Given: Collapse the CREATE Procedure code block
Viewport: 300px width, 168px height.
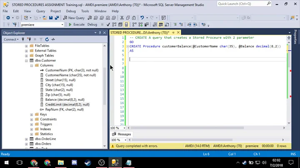Looking at the screenshot, I should (127, 47).
